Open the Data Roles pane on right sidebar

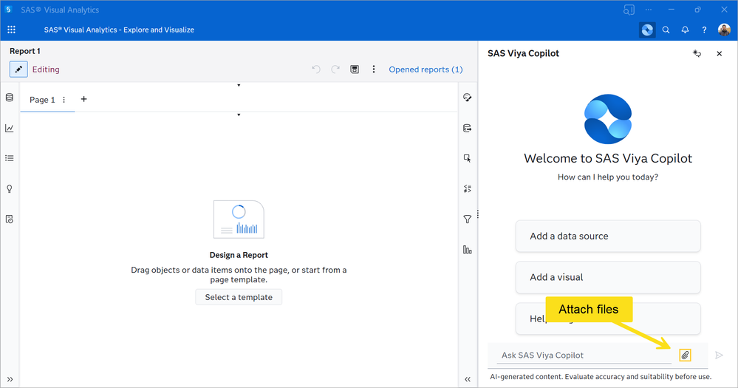click(x=468, y=128)
